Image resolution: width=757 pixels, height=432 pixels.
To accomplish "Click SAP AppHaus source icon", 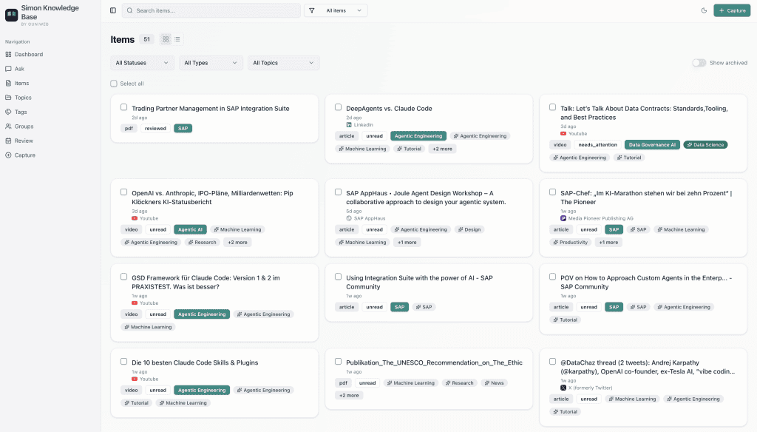I will tap(349, 218).
